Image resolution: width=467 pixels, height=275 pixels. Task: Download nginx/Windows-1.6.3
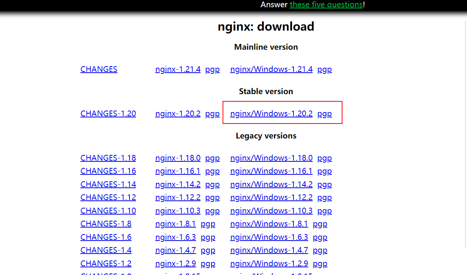pos(269,237)
